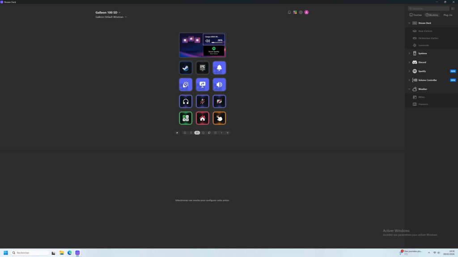The width and height of the screenshot is (458, 257).
Task: Click the red Home key
Action: 202,118
